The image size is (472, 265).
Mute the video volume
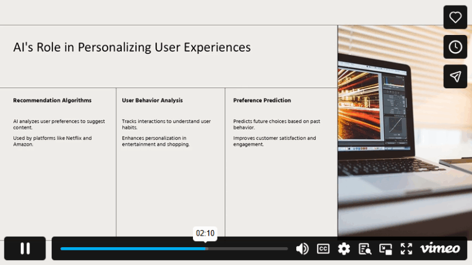[302, 248]
